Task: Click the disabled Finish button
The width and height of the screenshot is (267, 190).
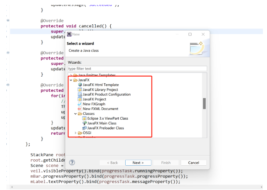Action: 166,163
